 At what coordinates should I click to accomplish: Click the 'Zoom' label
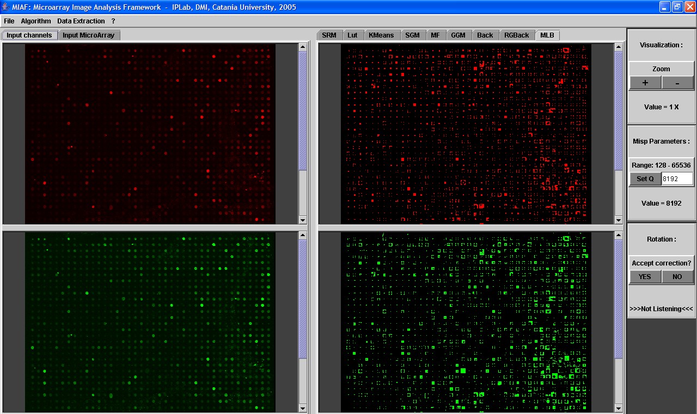(662, 69)
